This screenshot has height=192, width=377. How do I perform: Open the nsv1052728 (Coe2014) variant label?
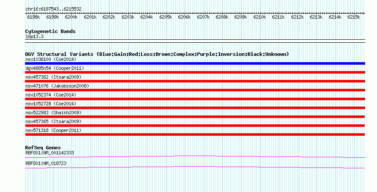[x=51, y=104]
